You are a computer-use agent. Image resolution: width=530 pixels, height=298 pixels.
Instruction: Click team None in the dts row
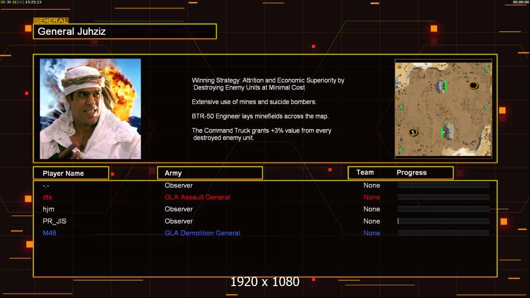pyautogui.click(x=371, y=197)
